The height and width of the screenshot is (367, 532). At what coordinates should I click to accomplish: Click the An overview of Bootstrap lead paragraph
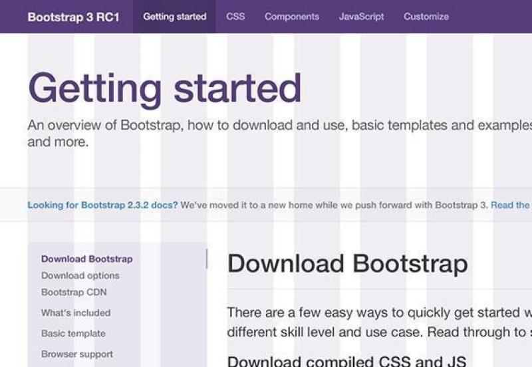(x=279, y=133)
